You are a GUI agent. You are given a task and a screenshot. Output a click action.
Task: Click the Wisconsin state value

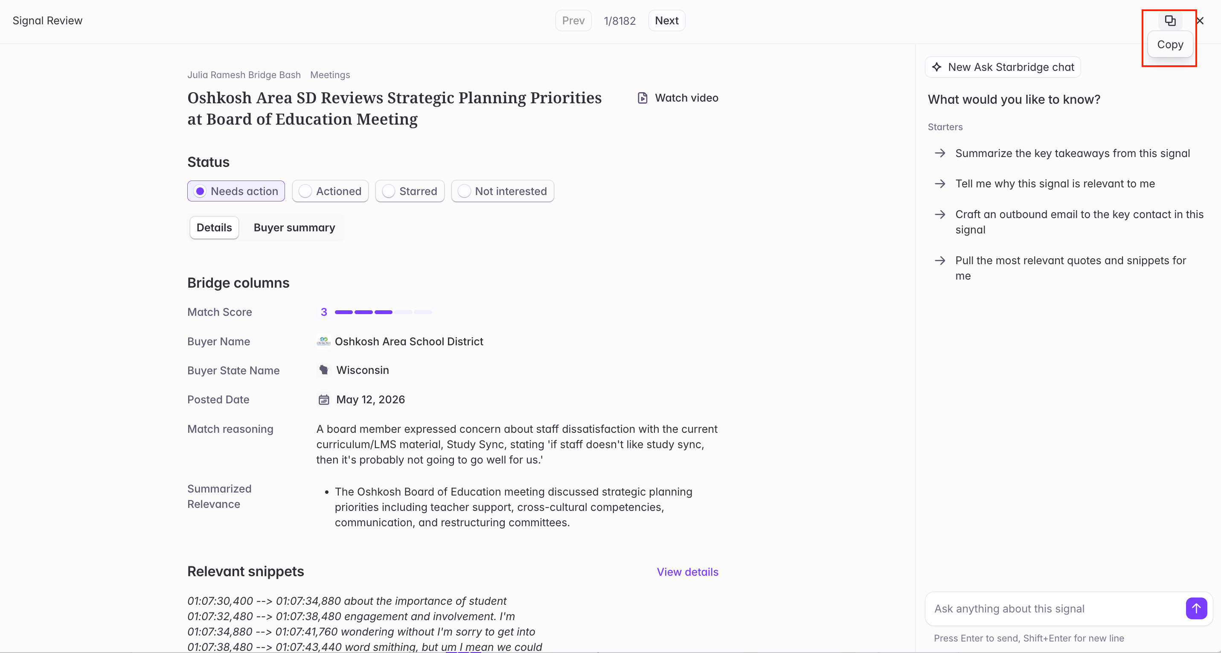coord(363,370)
